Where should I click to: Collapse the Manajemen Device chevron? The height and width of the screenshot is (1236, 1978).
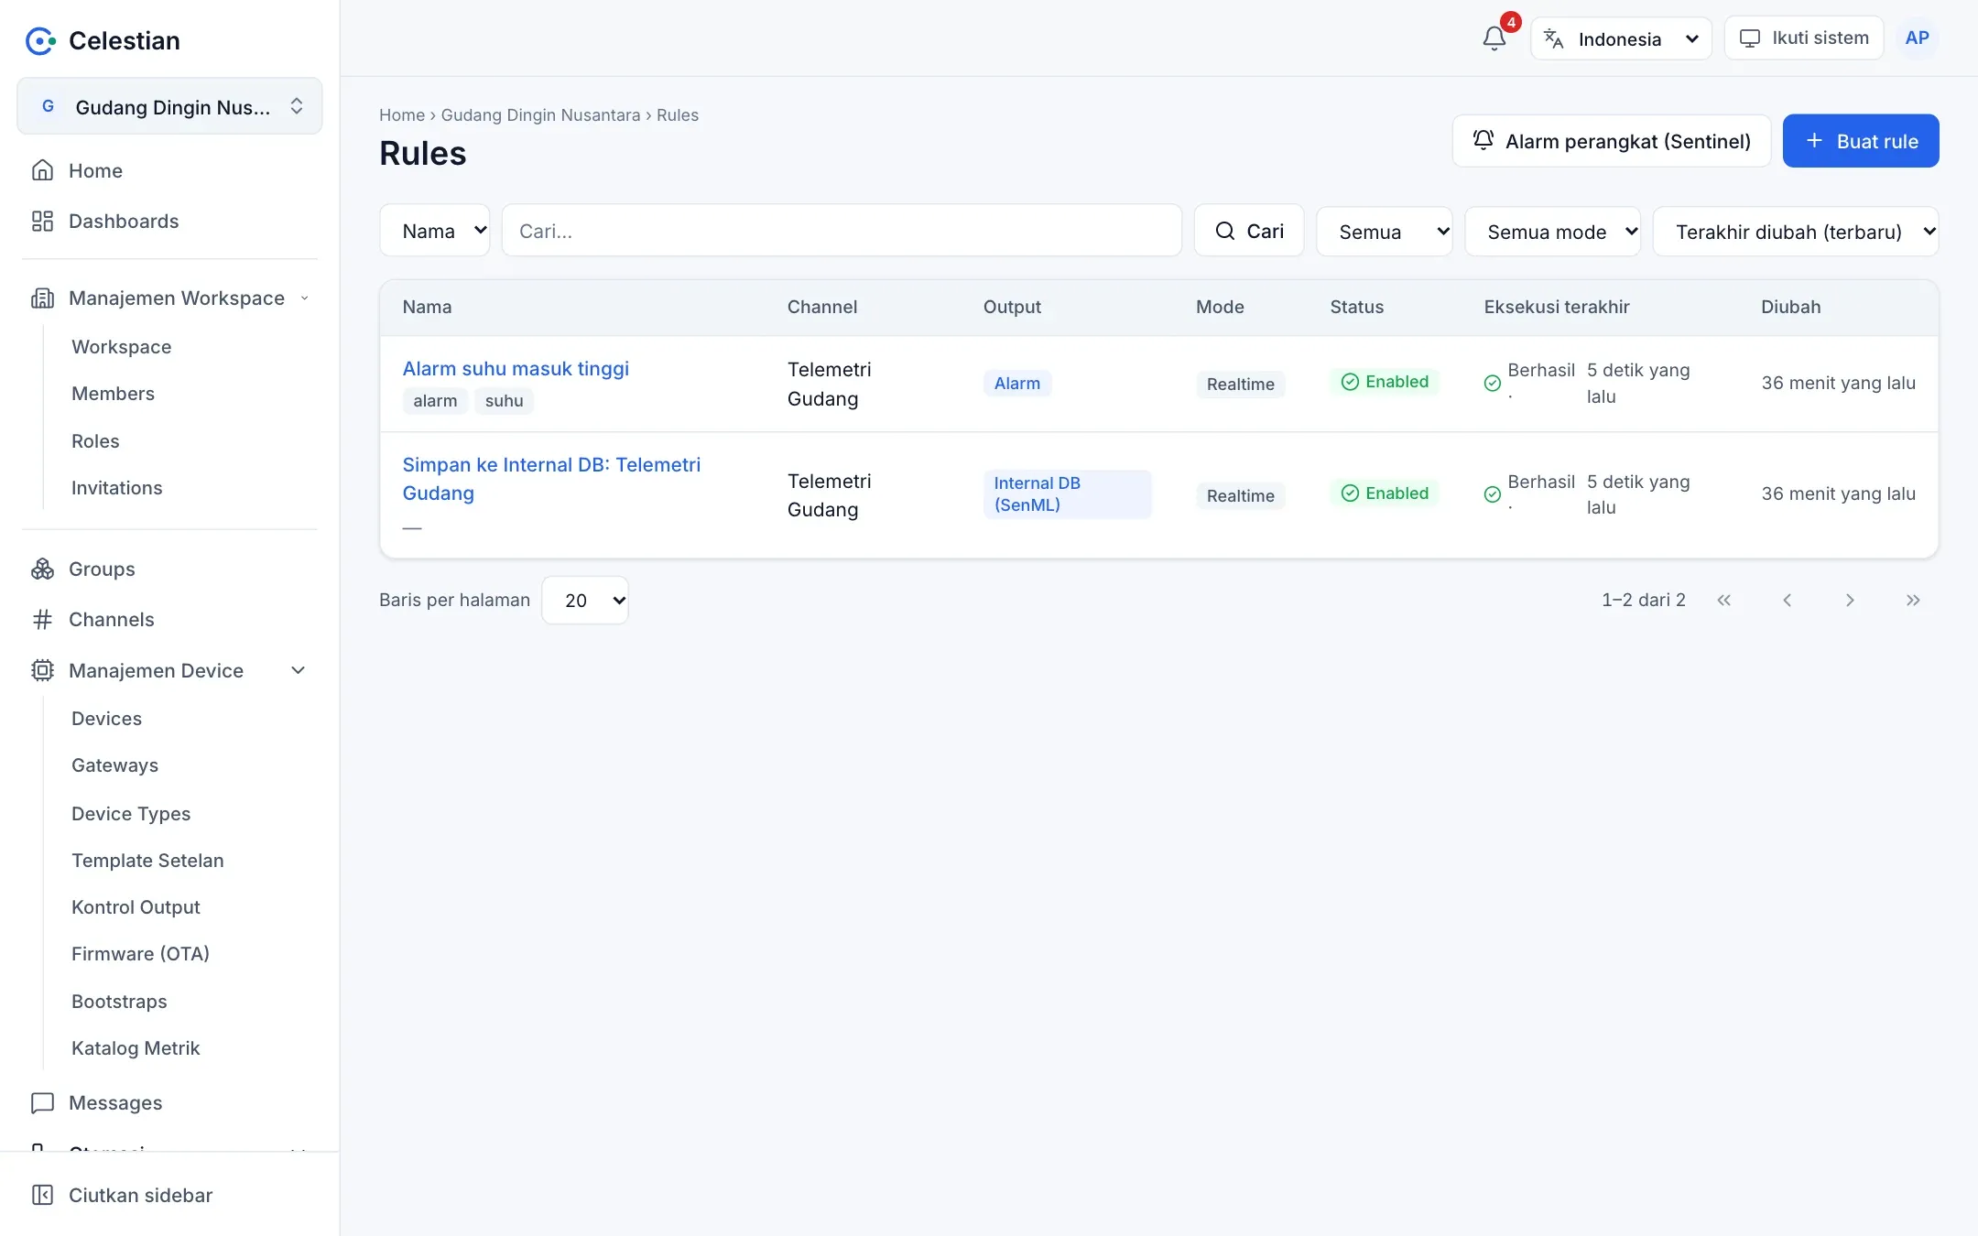tap(298, 670)
